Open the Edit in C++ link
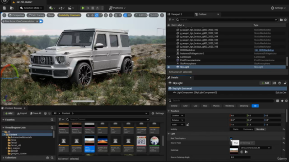This screenshot has height=162, width=289. (x=281, y=93)
